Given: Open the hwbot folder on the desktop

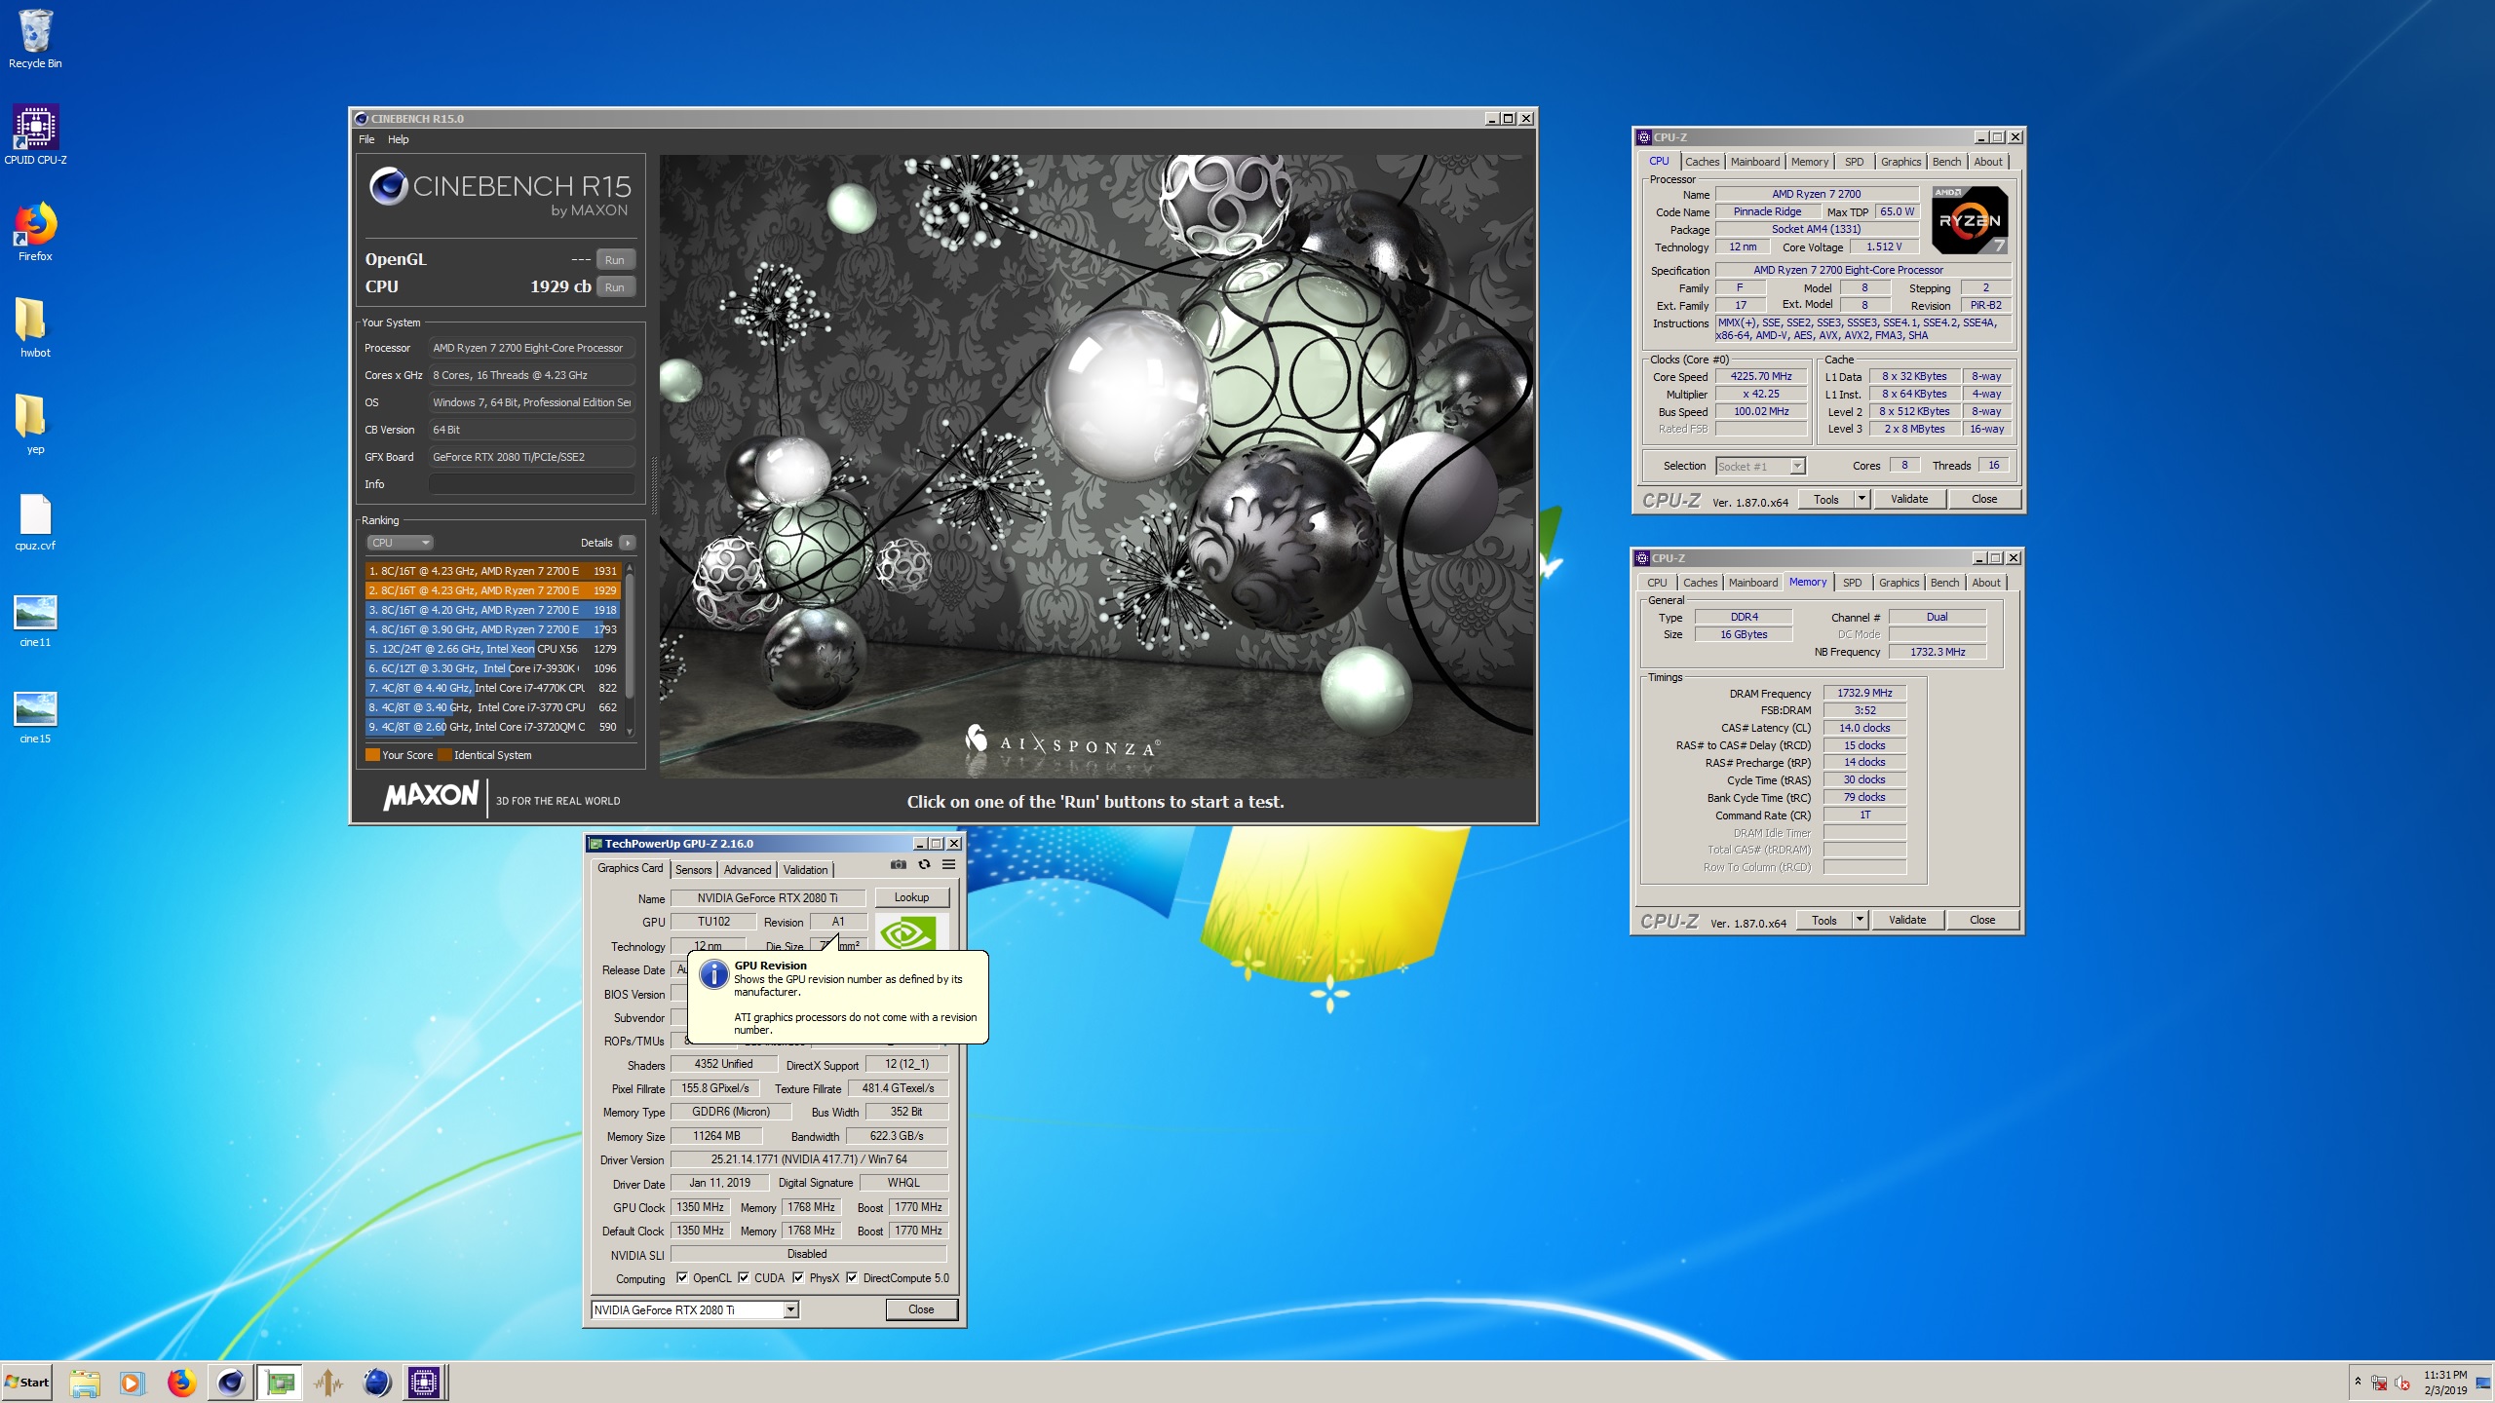Looking at the screenshot, I should [x=35, y=328].
